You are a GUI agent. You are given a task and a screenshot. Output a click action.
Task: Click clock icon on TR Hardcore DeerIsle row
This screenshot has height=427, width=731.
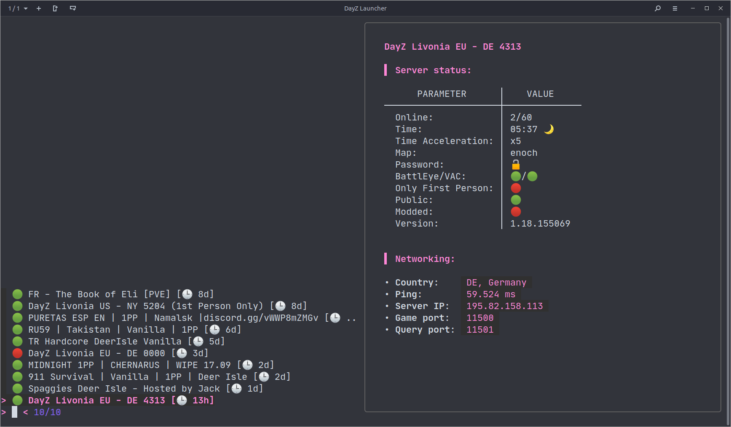pos(198,341)
